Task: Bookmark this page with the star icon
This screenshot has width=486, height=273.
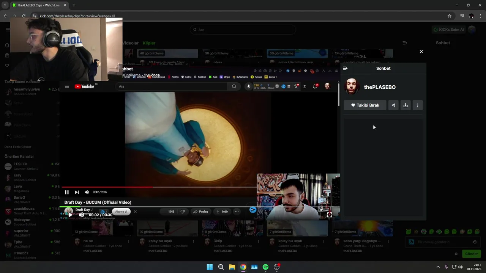Action: (450, 16)
